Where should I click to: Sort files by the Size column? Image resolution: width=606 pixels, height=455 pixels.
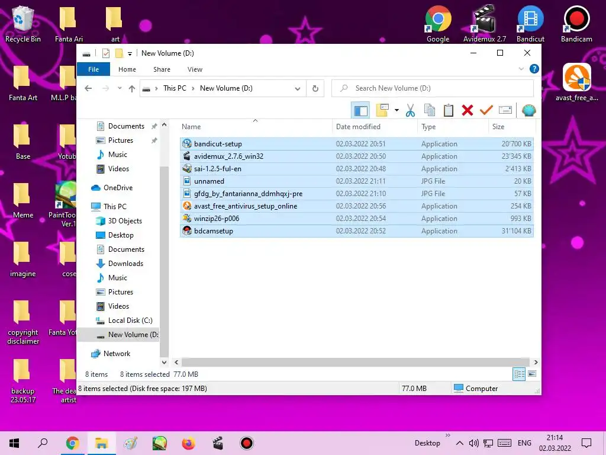[512, 127]
